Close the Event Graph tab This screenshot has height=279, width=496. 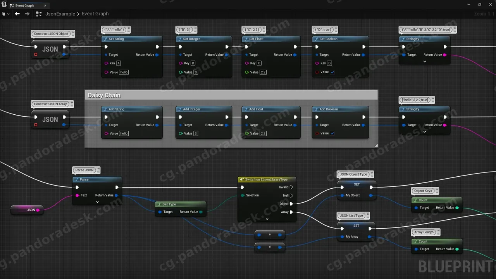45,5
